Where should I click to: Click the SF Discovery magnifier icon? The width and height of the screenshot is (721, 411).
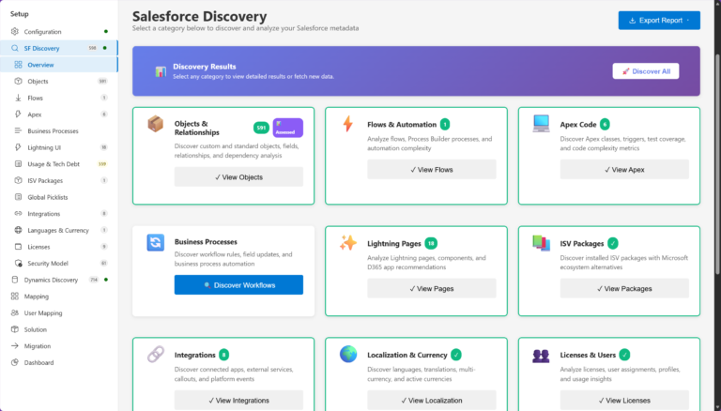coord(15,48)
